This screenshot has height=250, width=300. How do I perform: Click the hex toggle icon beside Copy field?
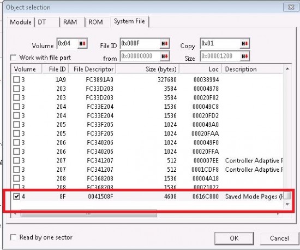(245, 44)
